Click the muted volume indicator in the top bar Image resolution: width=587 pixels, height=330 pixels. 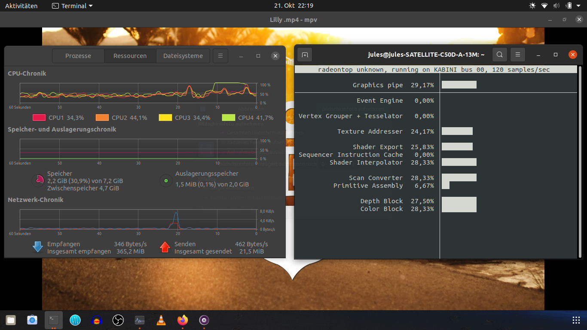click(x=556, y=6)
